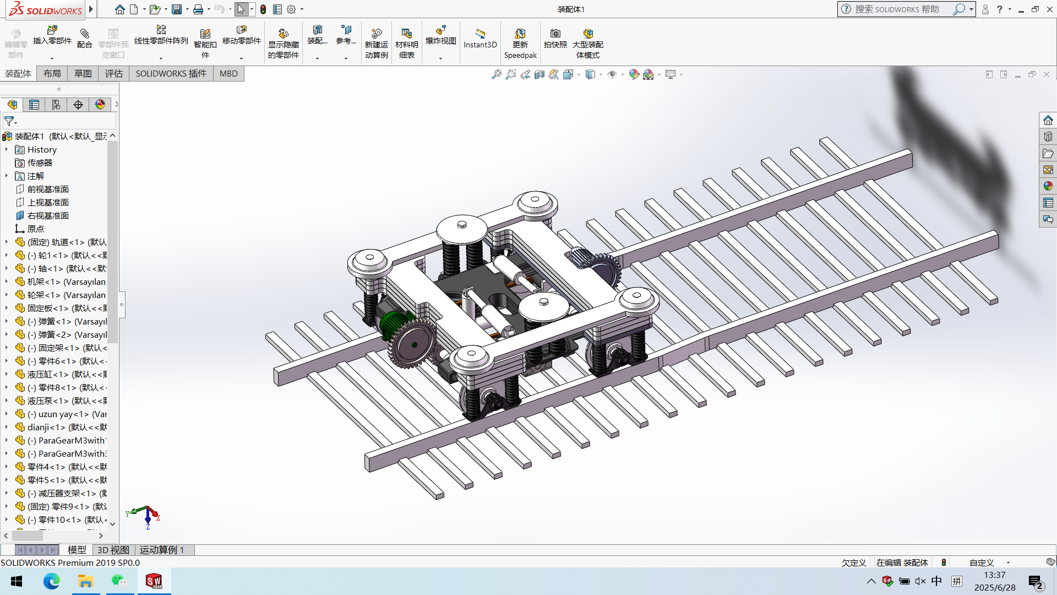Screen dimensions: 1057x595
Task: Click the New document icon
Action: (x=134, y=9)
